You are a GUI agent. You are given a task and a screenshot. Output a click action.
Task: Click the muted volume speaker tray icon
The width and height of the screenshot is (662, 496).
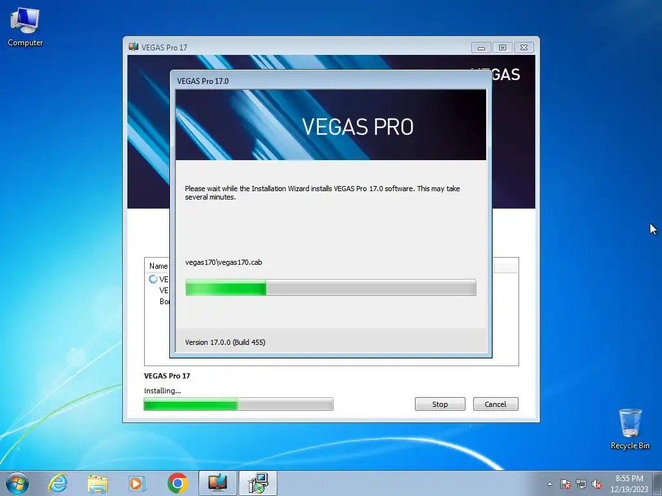coord(597,484)
